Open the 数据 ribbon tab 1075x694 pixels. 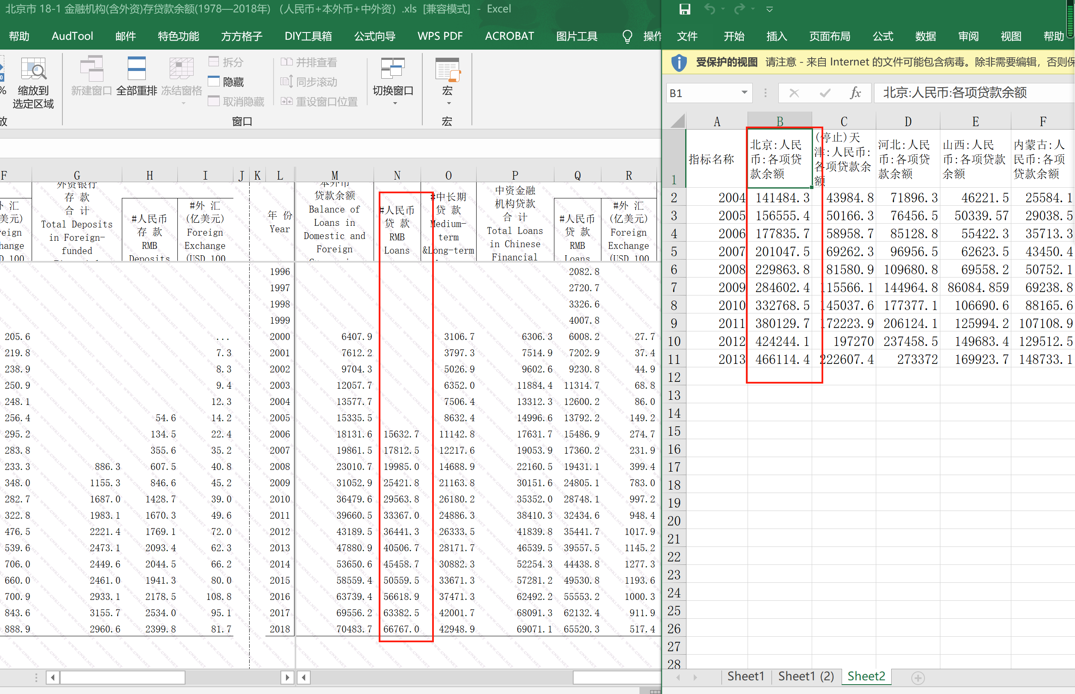[x=925, y=36]
